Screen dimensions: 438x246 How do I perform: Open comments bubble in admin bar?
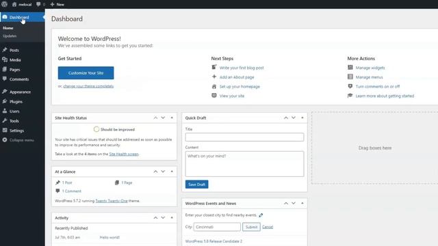[38, 4]
